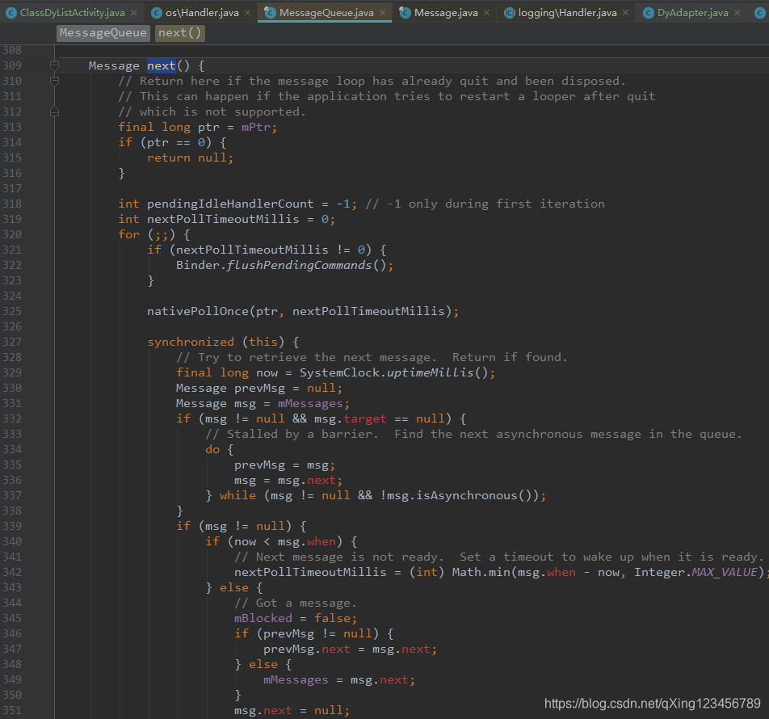Click 'msg.next = null;' on line 351
The image size is (769, 719).
point(292,710)
